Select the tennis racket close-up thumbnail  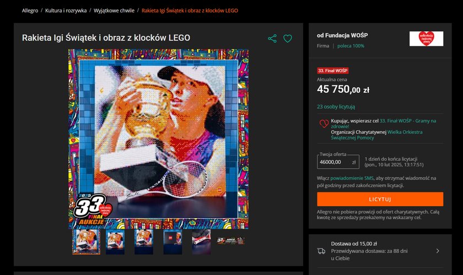(x=201, y=241)
